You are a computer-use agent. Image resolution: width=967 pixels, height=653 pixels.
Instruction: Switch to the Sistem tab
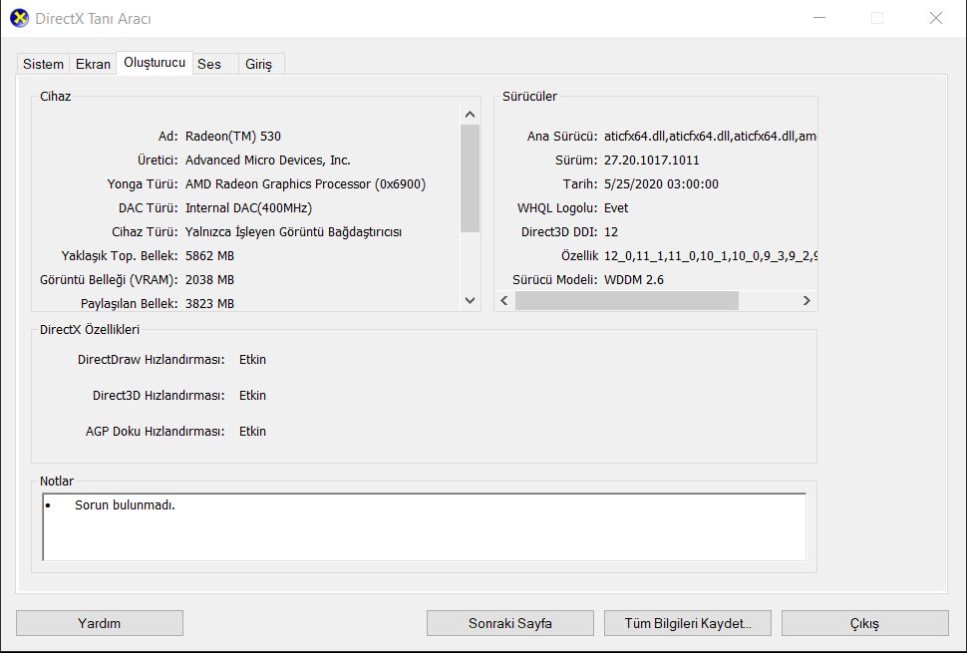click(43, 64)
